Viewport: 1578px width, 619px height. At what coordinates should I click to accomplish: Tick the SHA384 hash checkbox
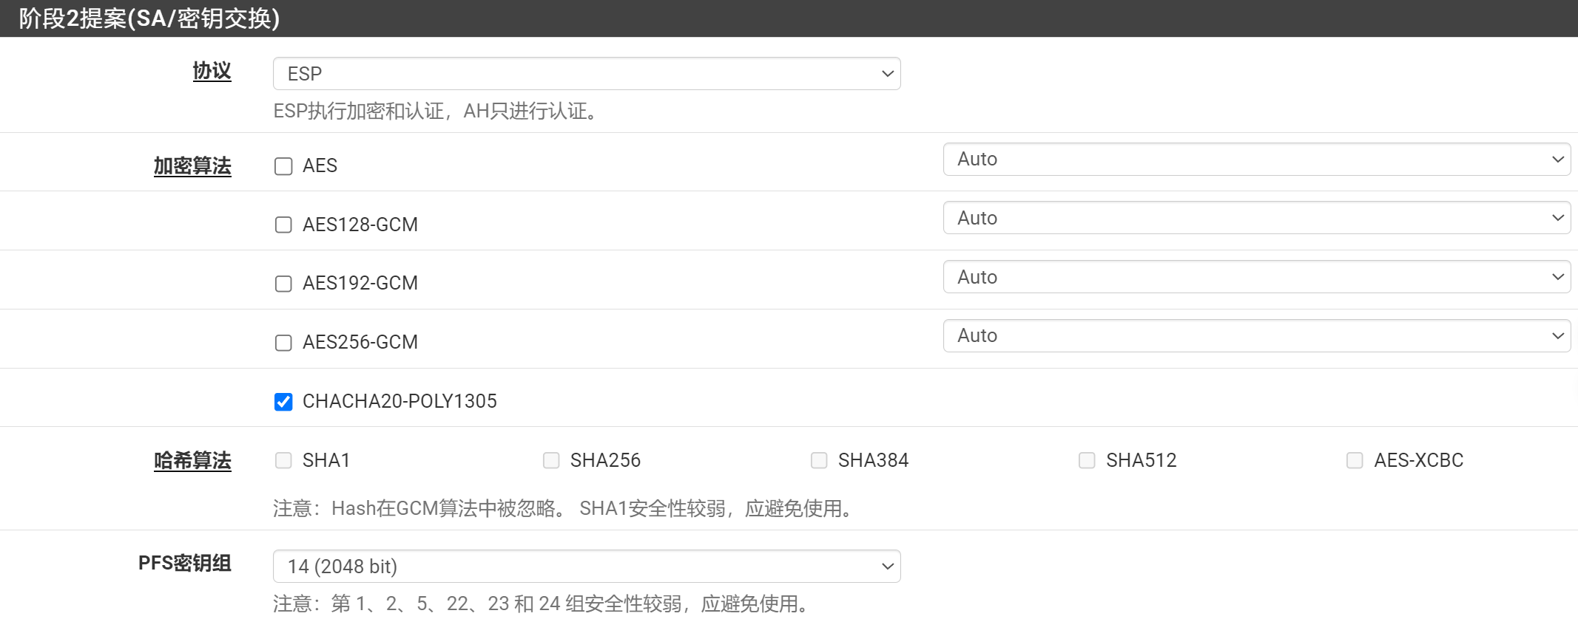(x=819, y=460)
